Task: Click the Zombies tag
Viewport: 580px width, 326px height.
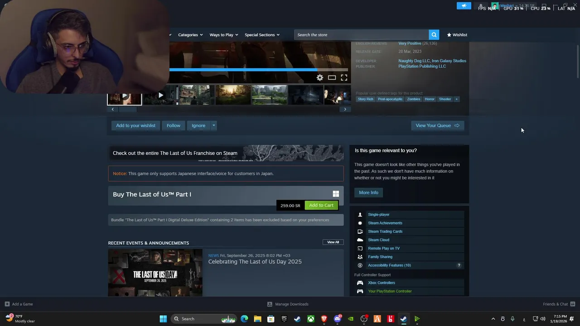Action: coord(414,99)
